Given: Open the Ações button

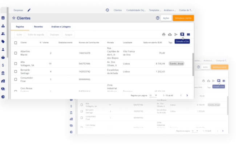Looking at the screenshot, I should (x=166, y=18).
